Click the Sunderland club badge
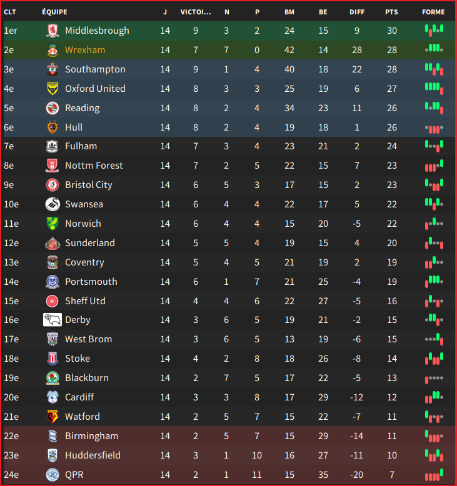 pyautogui.click(x=53, y=243)
